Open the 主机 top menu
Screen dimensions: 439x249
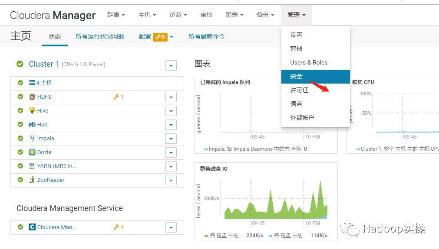tap(147, 15)
